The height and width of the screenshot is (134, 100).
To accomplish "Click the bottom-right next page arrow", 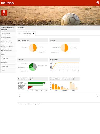I will [x=98, y=96].
